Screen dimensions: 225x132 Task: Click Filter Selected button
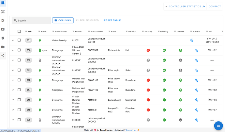pos(87,20)
